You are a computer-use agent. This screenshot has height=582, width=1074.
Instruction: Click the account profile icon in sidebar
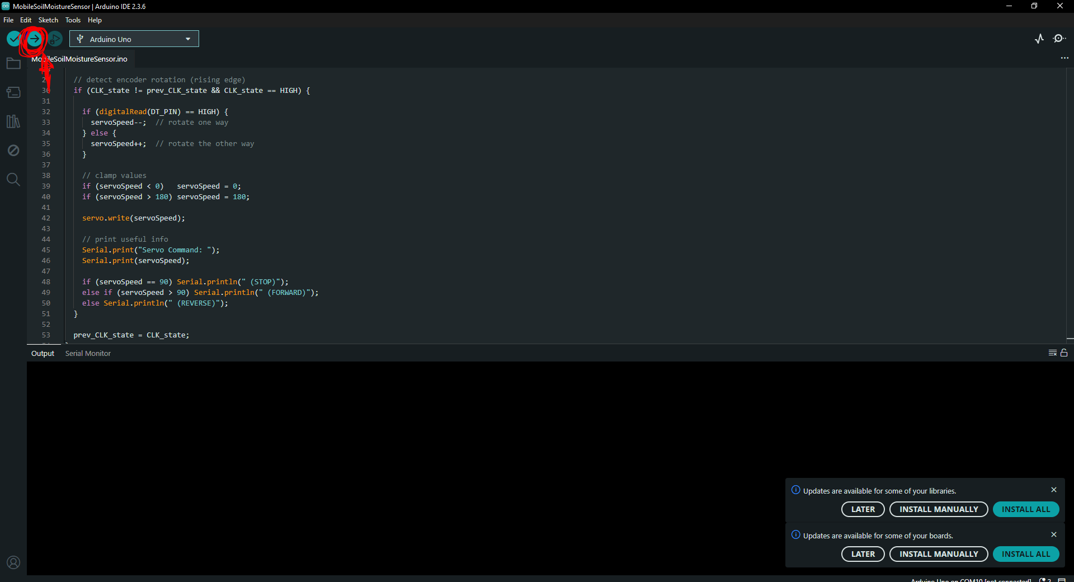pos(13,562)
